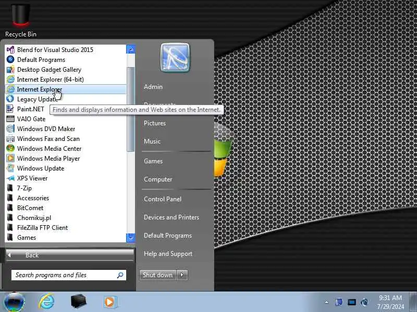Click the Windows Update icon

tap(10, 168)
